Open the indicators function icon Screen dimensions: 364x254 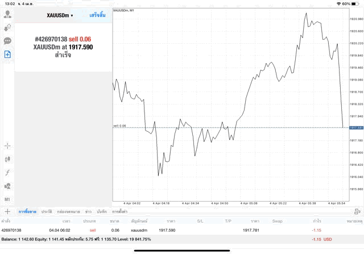pos(7,172)
